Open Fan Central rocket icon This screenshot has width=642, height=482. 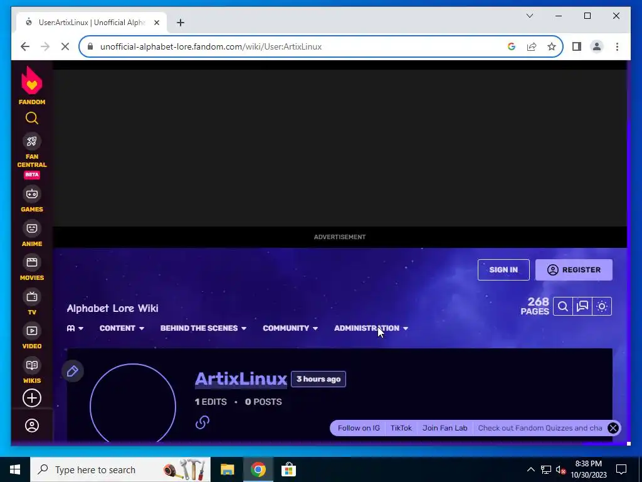32,142
